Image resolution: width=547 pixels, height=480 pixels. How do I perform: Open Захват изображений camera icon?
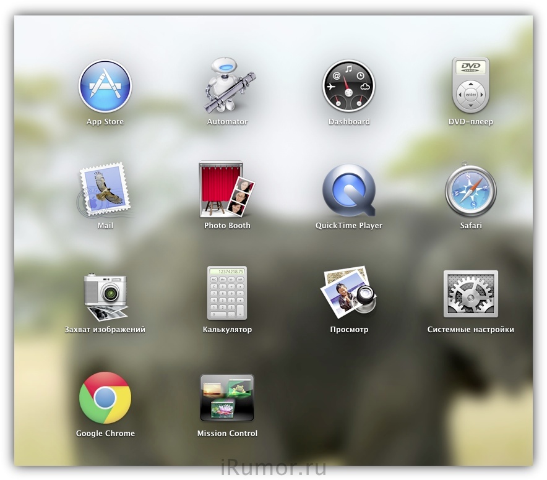(x=106, y=297)
